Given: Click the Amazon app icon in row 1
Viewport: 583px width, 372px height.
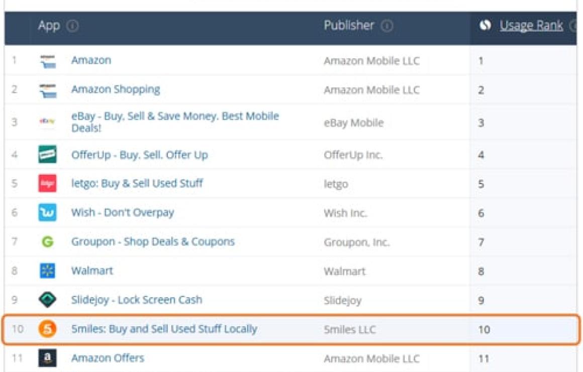Looking at the screenshot, I should pyautogui.click(x=48, y=61).
